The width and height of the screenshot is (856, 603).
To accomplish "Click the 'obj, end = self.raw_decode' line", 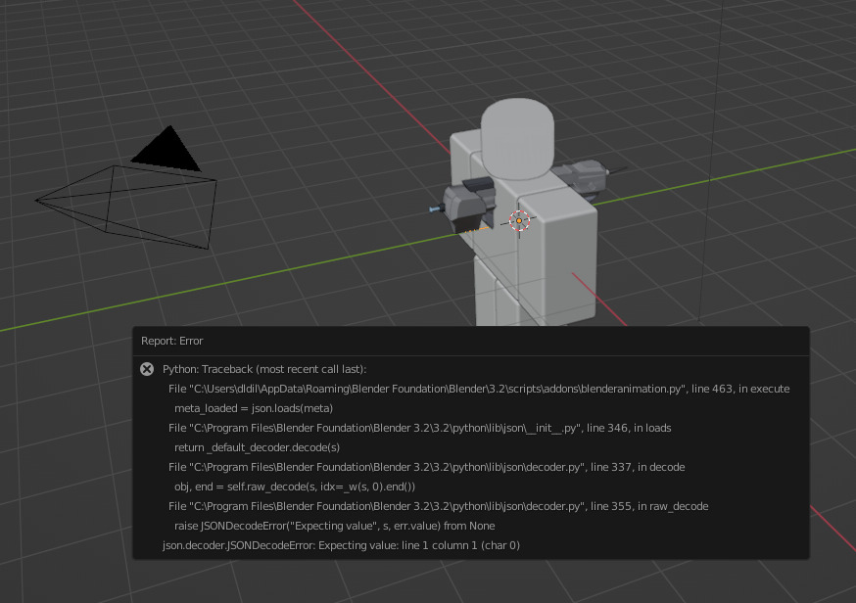I will (x=295, y=487).
